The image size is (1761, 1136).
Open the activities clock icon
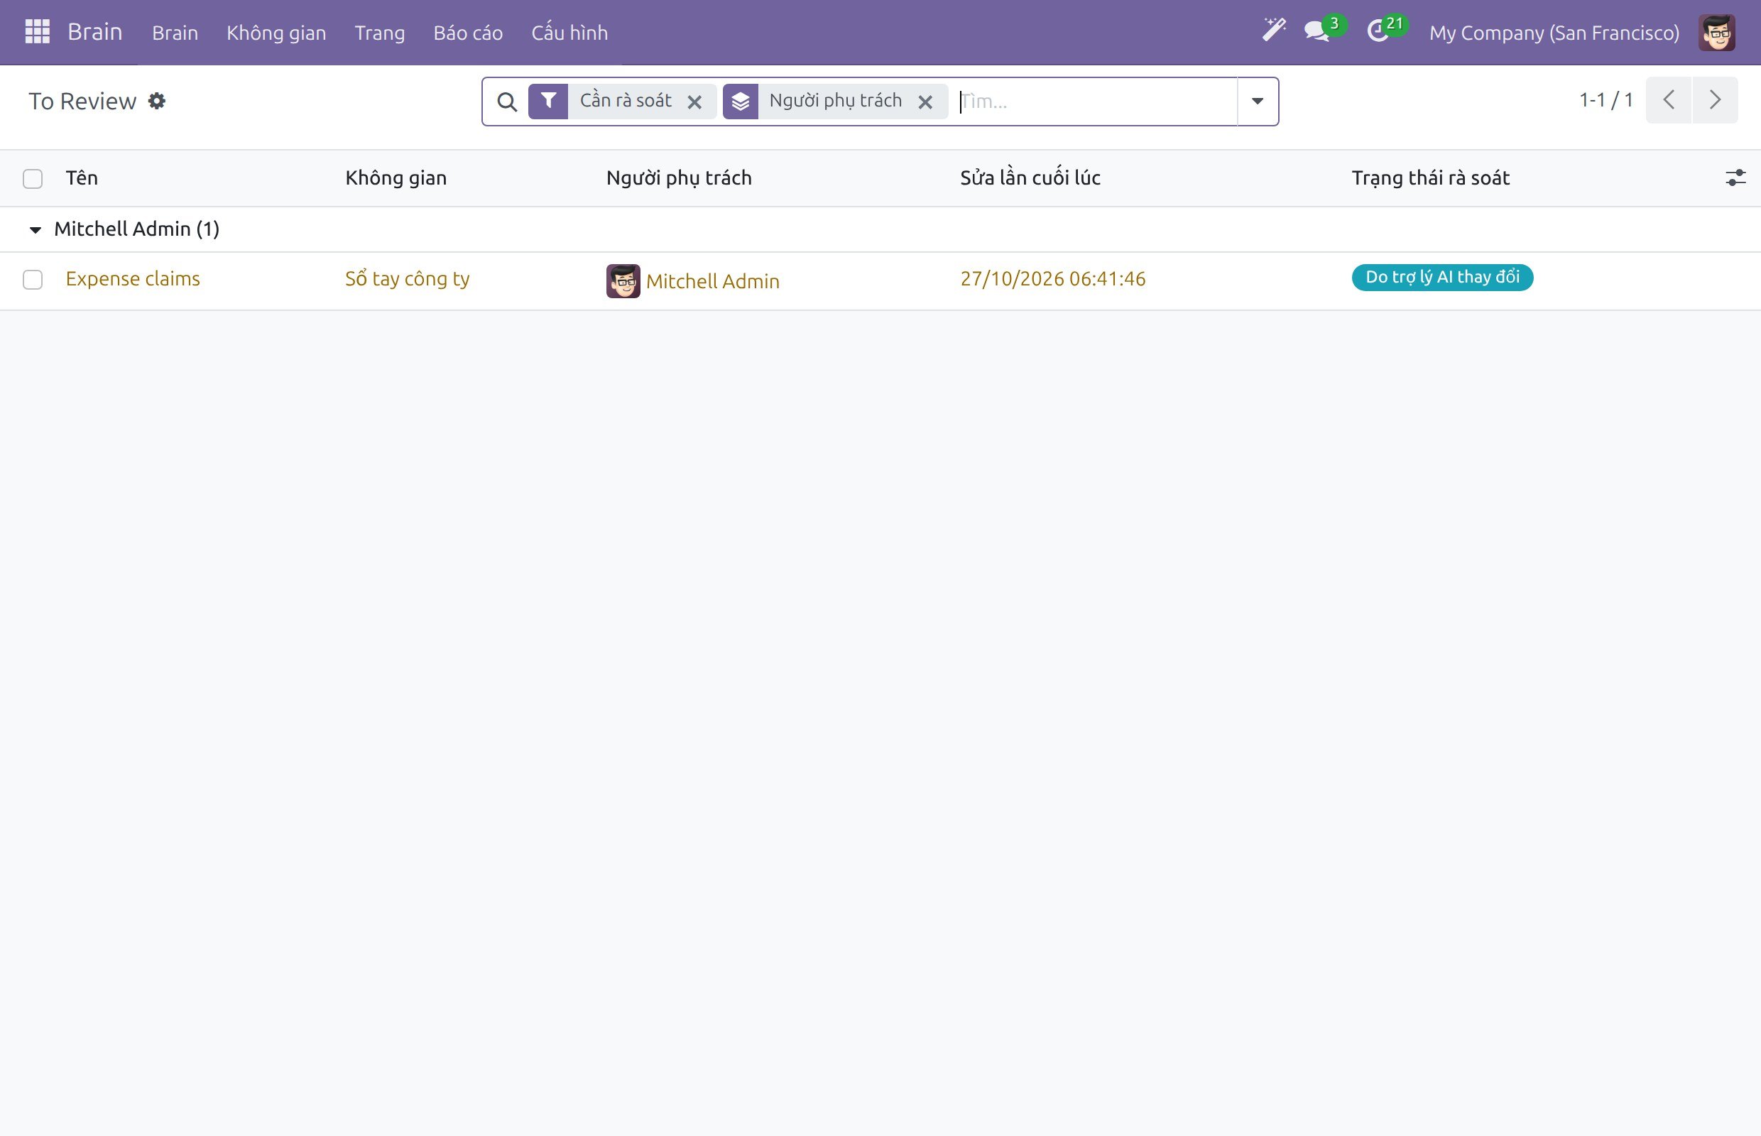[1379, 32]
